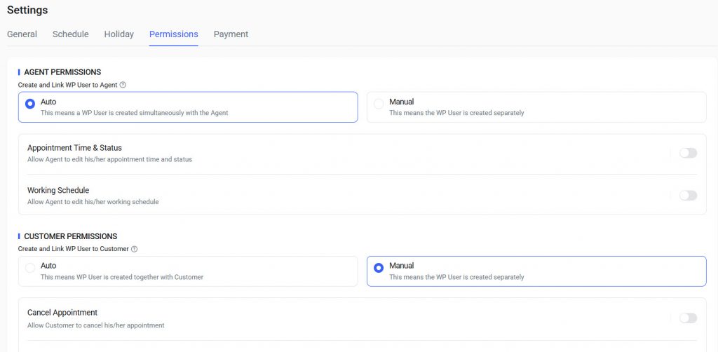
Task: Click 'Appointment Time & Status' title text
Action: 74,148
